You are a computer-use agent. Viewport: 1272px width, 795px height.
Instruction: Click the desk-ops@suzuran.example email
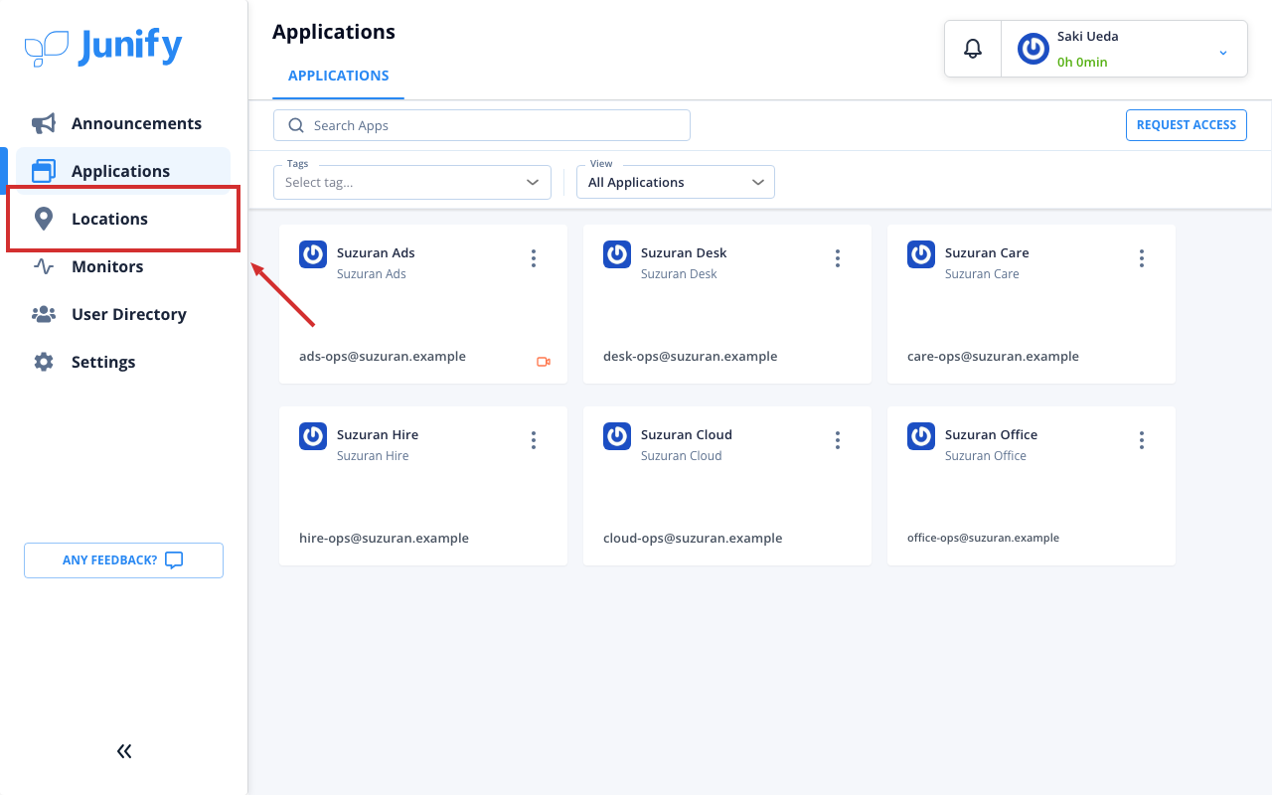coord(691,356)
